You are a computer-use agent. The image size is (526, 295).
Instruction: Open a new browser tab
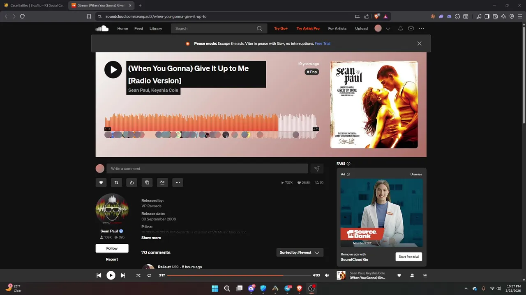coord(140,5)
